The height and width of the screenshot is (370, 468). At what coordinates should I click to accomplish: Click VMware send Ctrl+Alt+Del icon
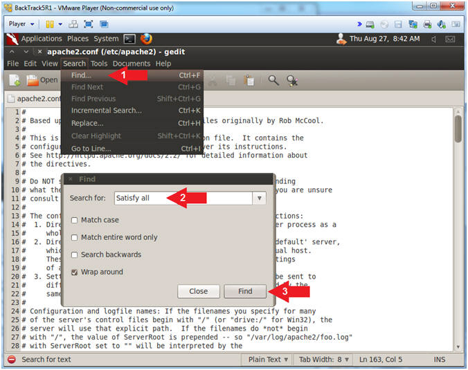coord(73,24)
